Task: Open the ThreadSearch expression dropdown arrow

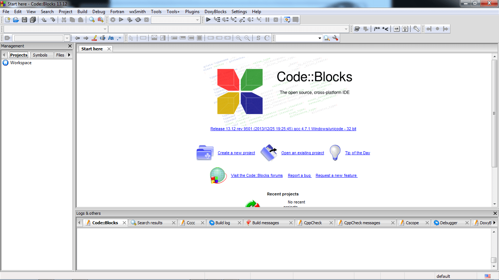Action: 320,38
